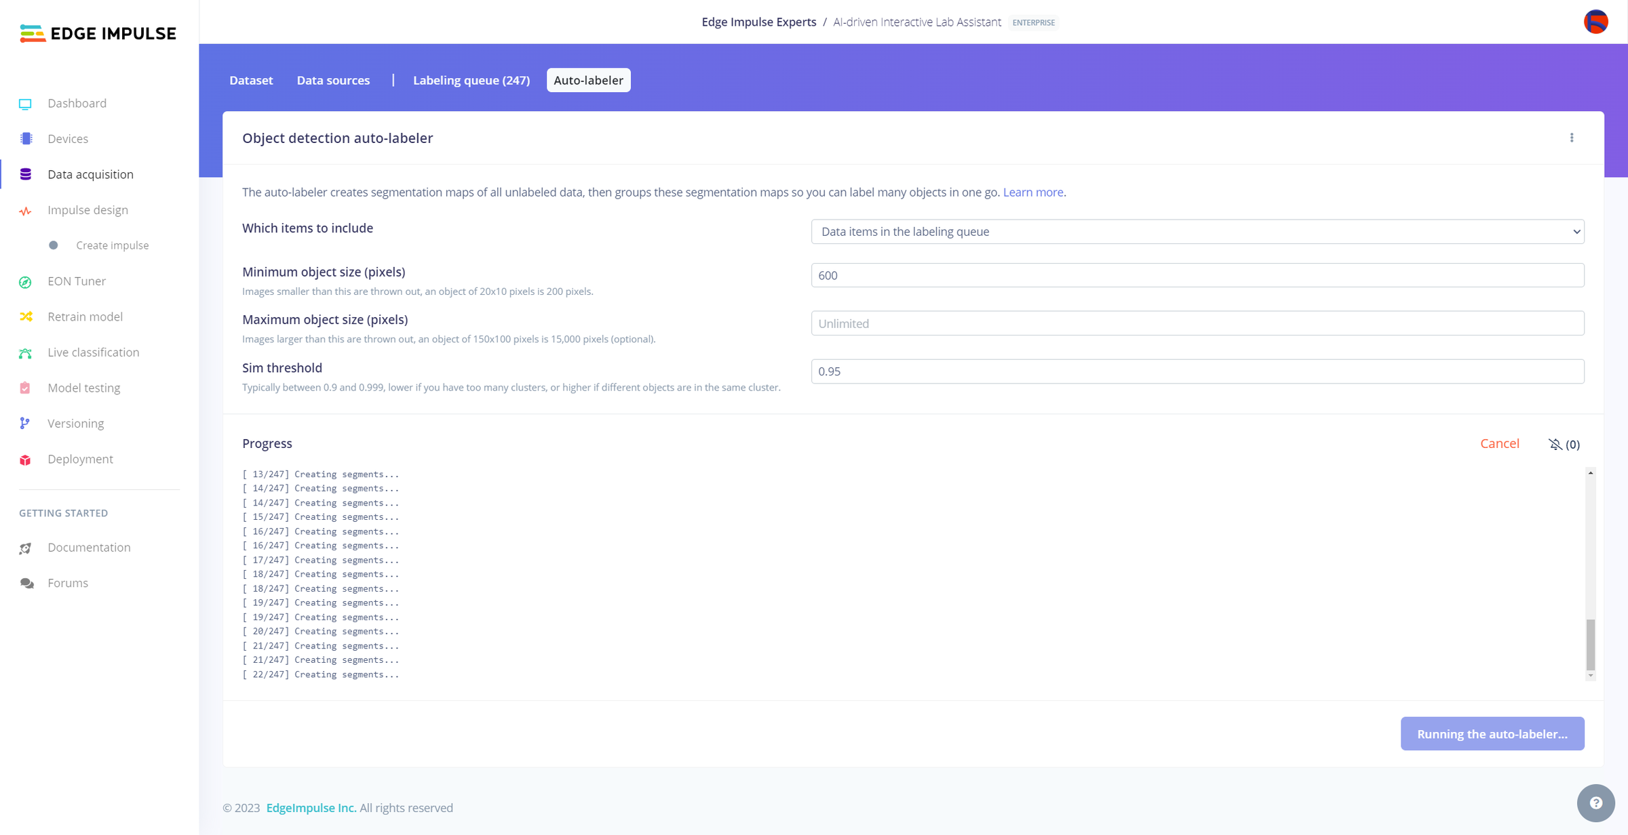Click the help question mark button
Image resolution: width=1628 pixels, height=835 pixels.
coord(1595,802)
